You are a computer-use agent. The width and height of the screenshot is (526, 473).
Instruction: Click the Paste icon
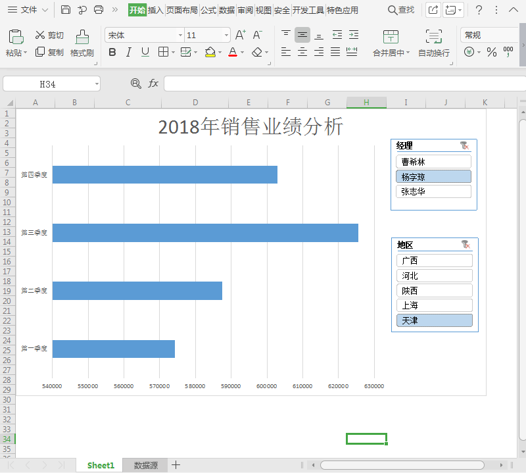[16, 37]
